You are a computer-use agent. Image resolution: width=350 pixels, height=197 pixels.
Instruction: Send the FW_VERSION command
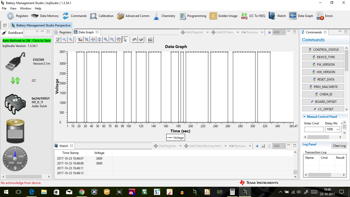click(x=323, y=65)
